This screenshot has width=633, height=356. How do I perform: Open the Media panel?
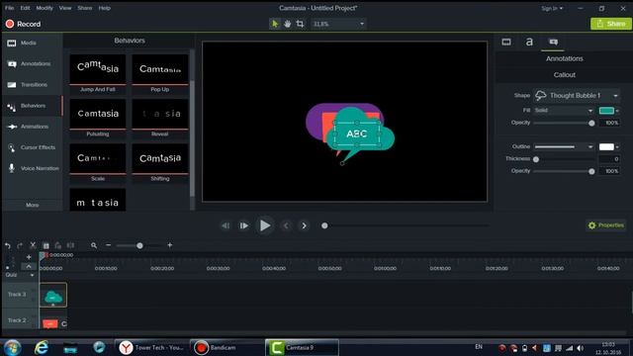pyautogui.click(x=33, y=43)
